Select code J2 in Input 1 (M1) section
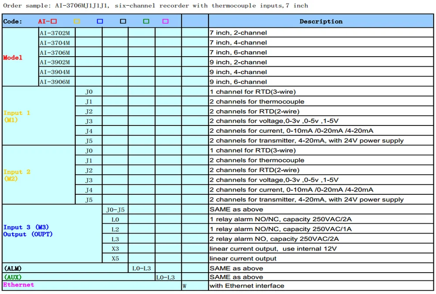This screenshot has height=294, width=436. tap(89, 112)
